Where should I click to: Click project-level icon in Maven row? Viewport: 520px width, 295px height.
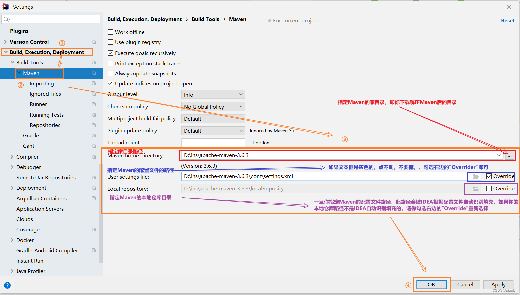coord(94,73)
